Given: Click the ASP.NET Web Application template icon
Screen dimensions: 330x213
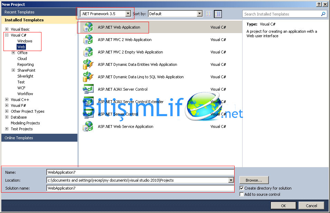Looking at the screenshot, I should [88, 27].
